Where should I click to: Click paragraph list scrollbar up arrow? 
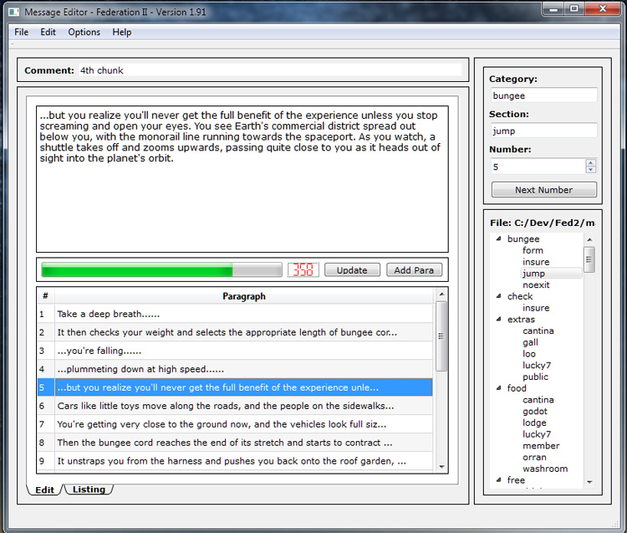tap(441, 294)
